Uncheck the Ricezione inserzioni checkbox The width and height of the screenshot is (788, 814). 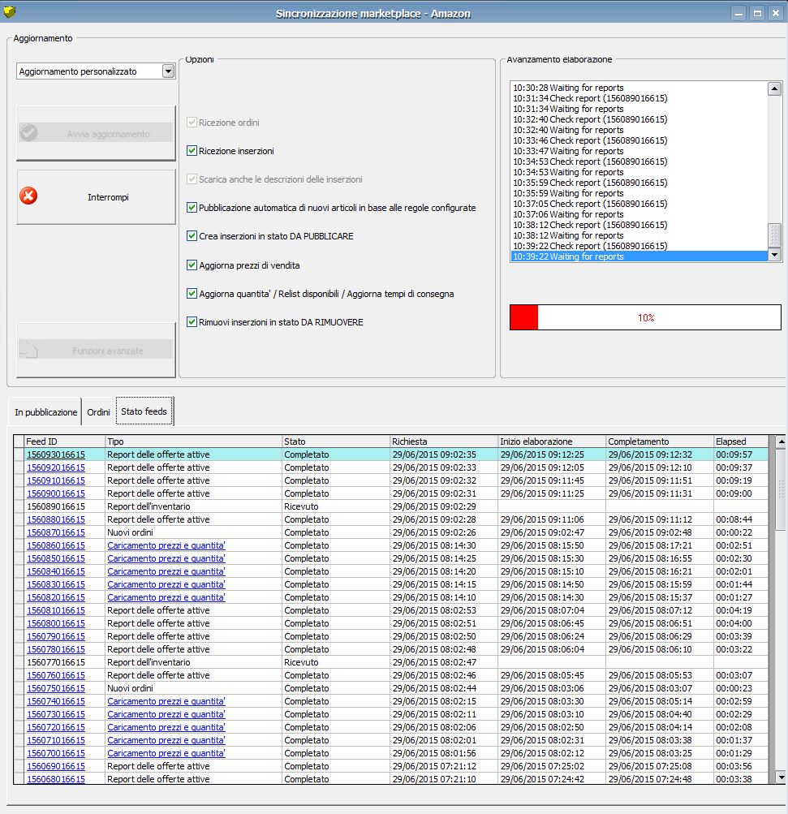tap(192, 151)
